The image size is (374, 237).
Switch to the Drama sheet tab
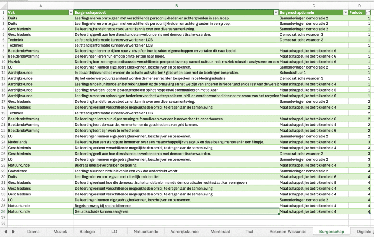[33, 231]
